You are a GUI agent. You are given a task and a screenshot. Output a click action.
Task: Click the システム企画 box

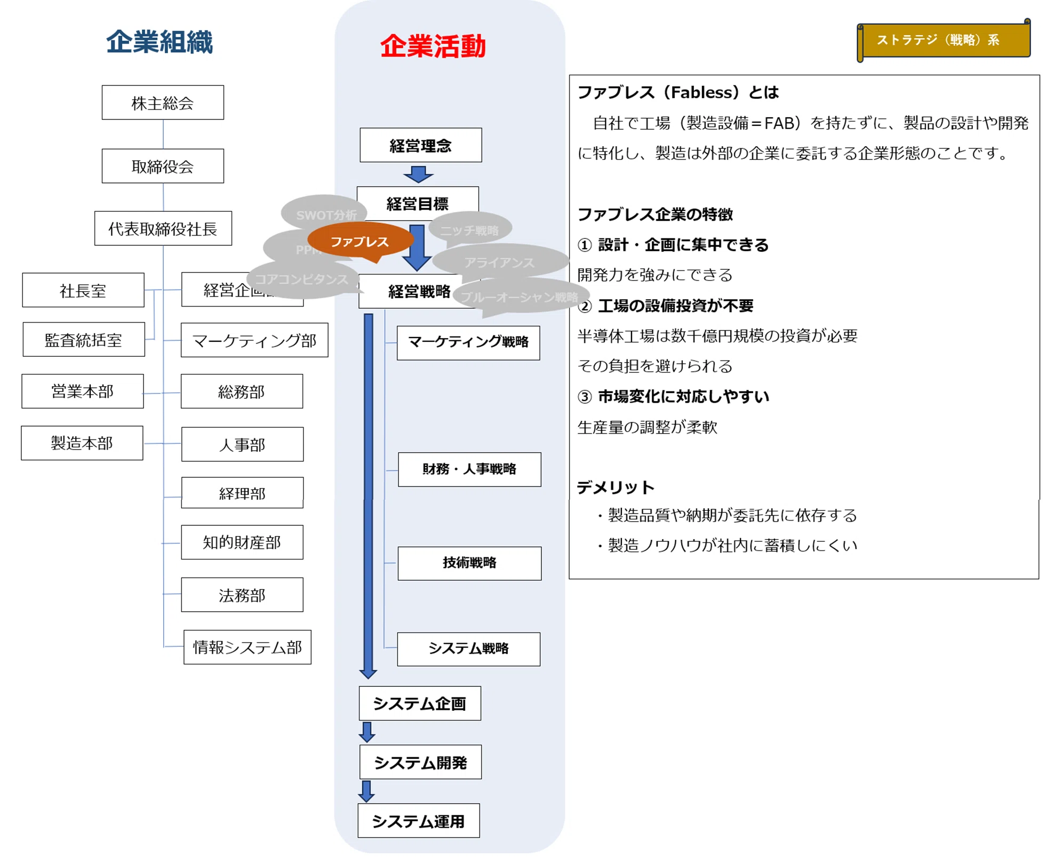point(420,703)
